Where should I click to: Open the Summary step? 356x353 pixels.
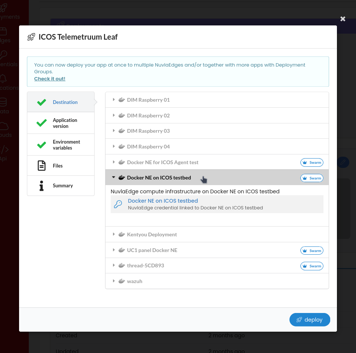(x=61, y=186)
